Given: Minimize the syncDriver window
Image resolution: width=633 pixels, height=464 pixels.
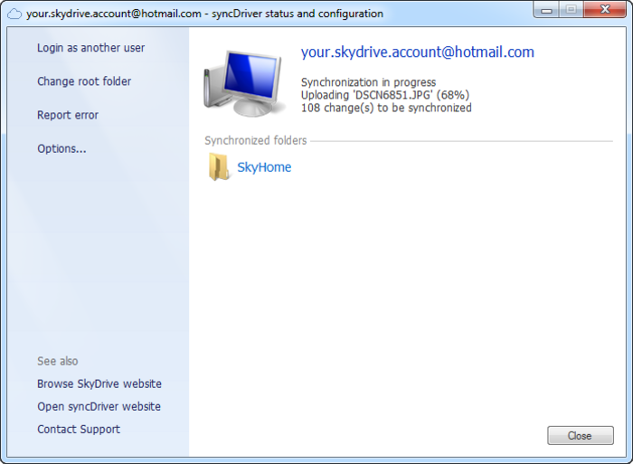Looking at the screenshot, I should (x=546, y=10).
